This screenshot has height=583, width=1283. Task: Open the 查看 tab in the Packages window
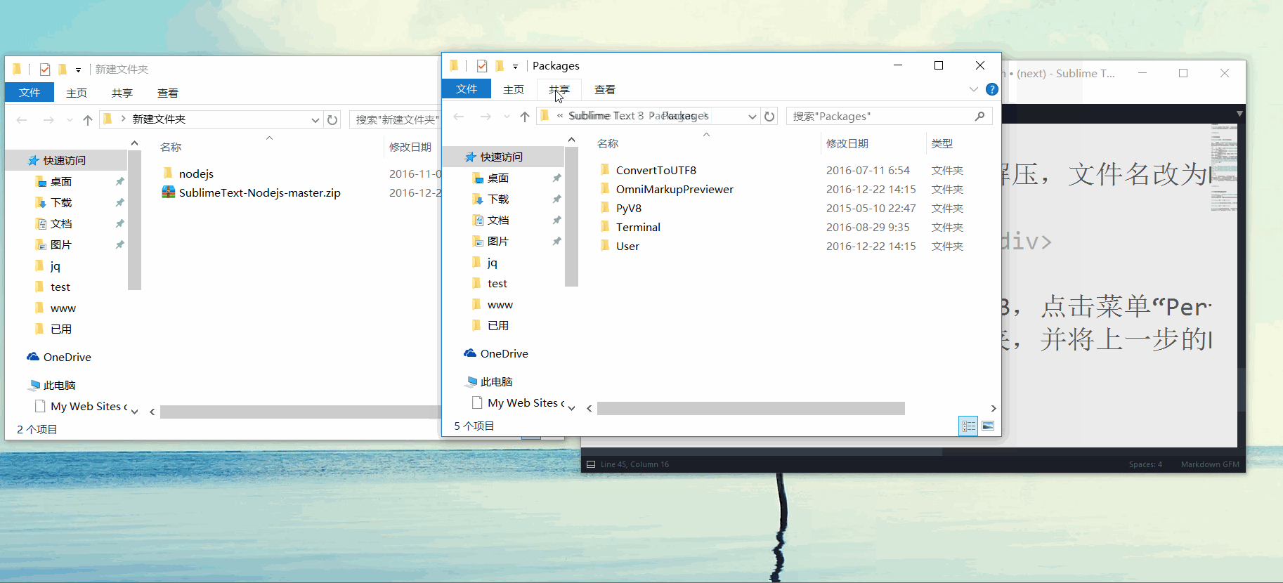[x=605, y=89]
